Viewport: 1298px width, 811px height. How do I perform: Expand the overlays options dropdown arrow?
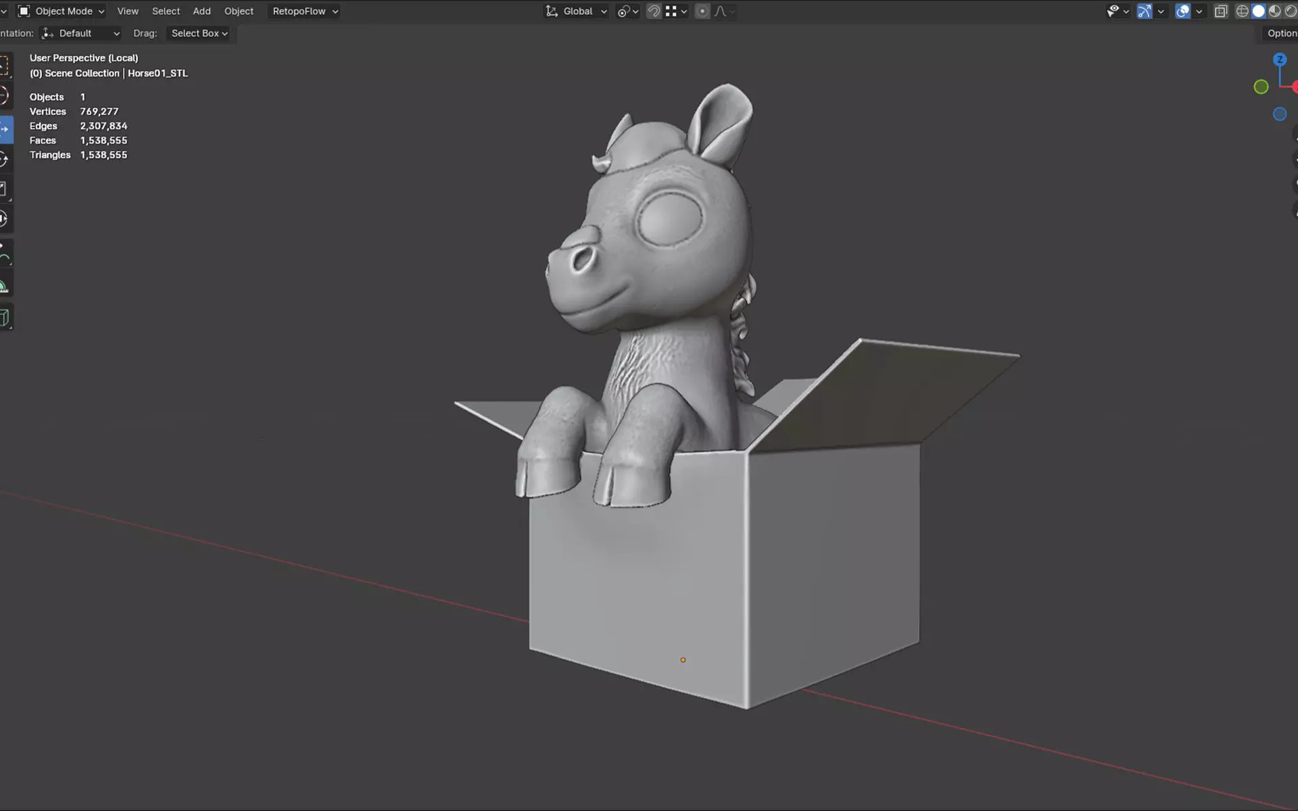coord(1199,11)
